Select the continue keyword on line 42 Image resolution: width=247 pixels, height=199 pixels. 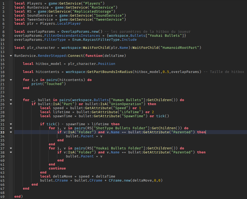[58, 168]
